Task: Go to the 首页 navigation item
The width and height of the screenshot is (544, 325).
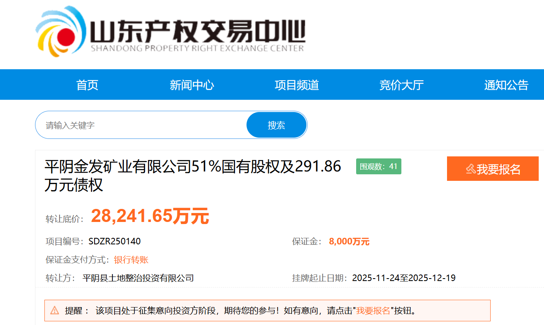Action: [x=87, y=85]
